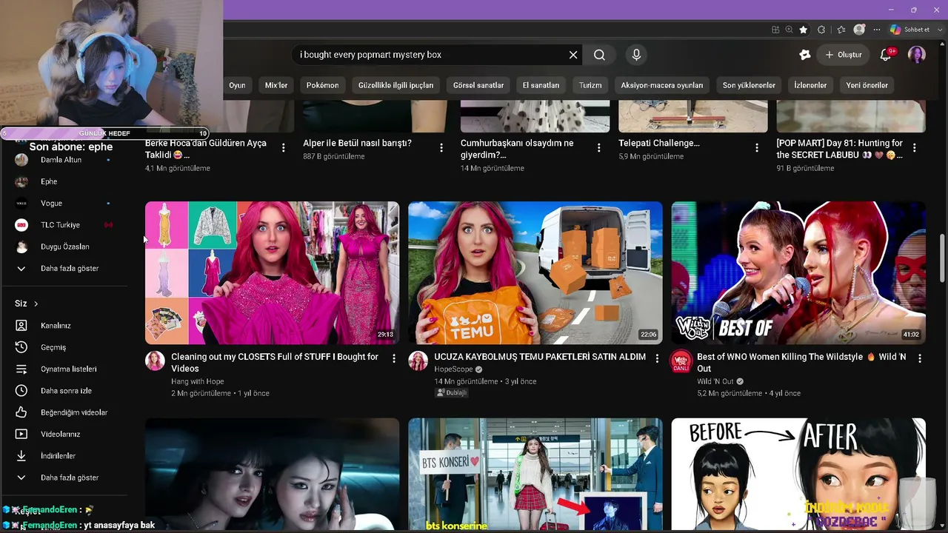The width and height of the screenshot is (948, 533).
Task: Toggle the favorite star in address bar
Action: click(x=804, y=30)
